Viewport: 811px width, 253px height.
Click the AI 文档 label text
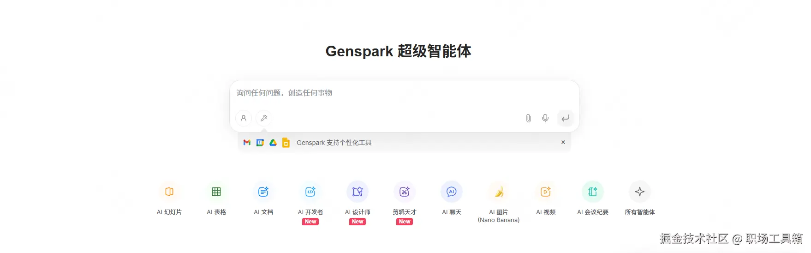[x=263, y=212]
